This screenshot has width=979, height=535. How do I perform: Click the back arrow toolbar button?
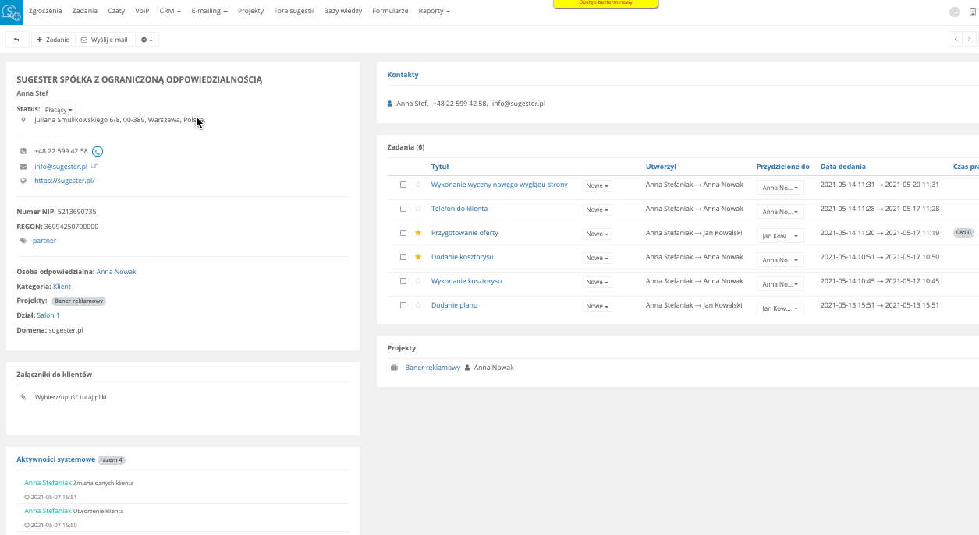(17, 40)
